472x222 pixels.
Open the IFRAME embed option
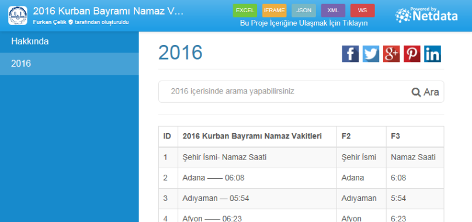pos(274,11)
